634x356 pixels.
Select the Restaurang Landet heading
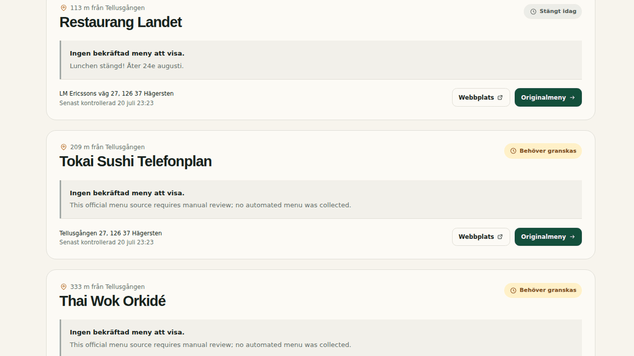click(121, 22)
